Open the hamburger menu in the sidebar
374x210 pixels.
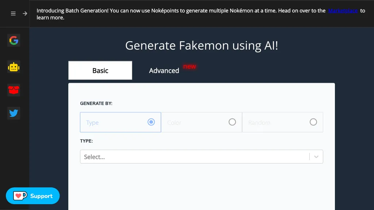13,13
